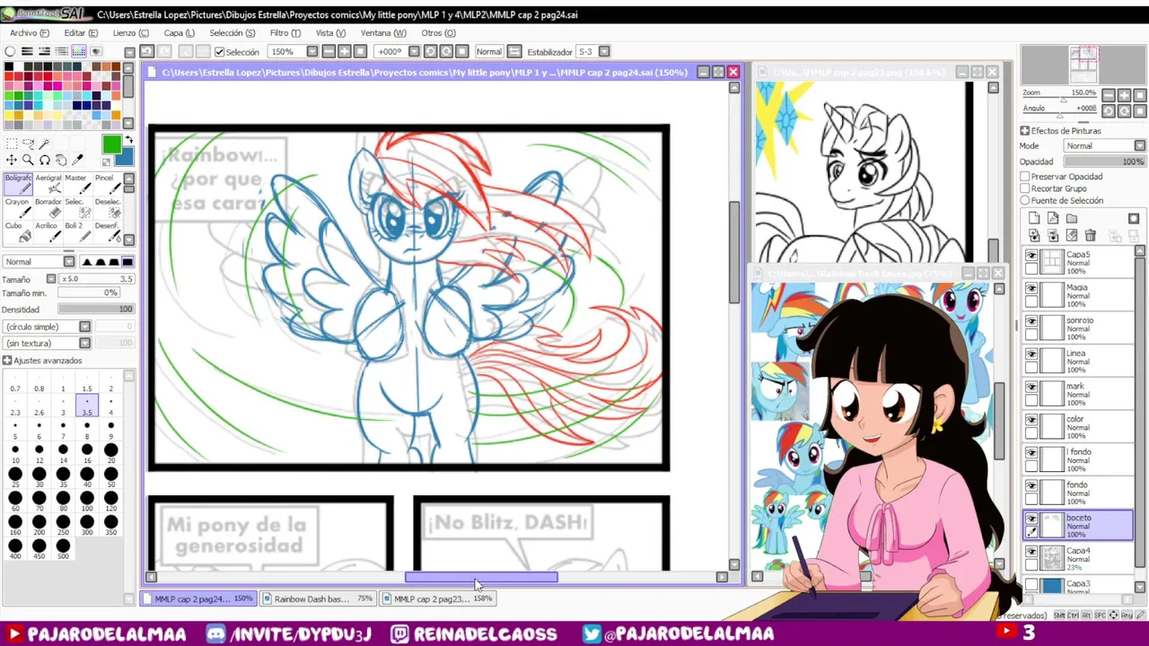The image size is (1149, 646).
Task: Open the rotation angle dropdown in the toolbar
Action: 412,52
